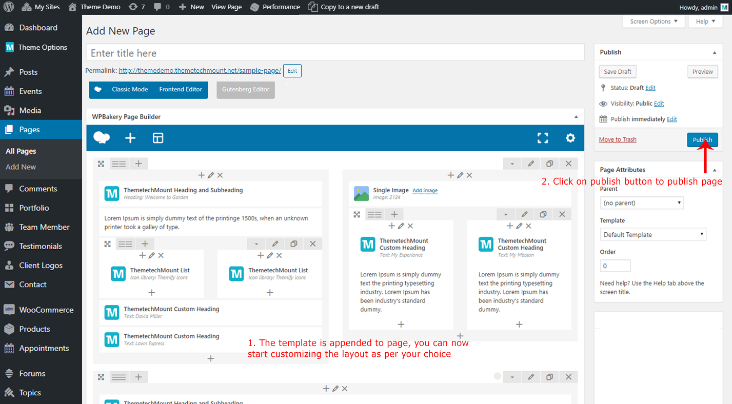Click the page title input field
732x404 pixels.
click(335, 53)
